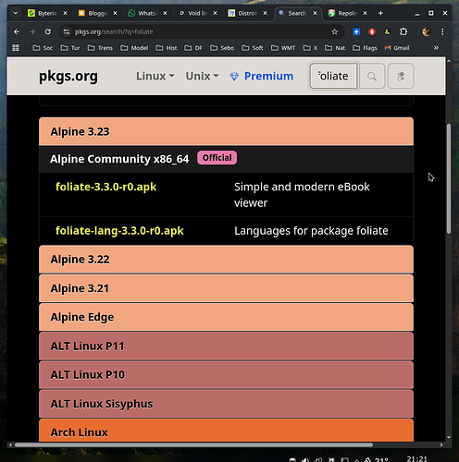The height and width of the screenshot is (462, 459).
Task: Open the settings icon next to search
Action: [401, 76]
